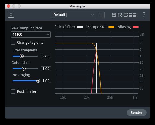Click the Filter steepness value field 32.0
Viewport: 155px width, 125px height.
(46, 56)
